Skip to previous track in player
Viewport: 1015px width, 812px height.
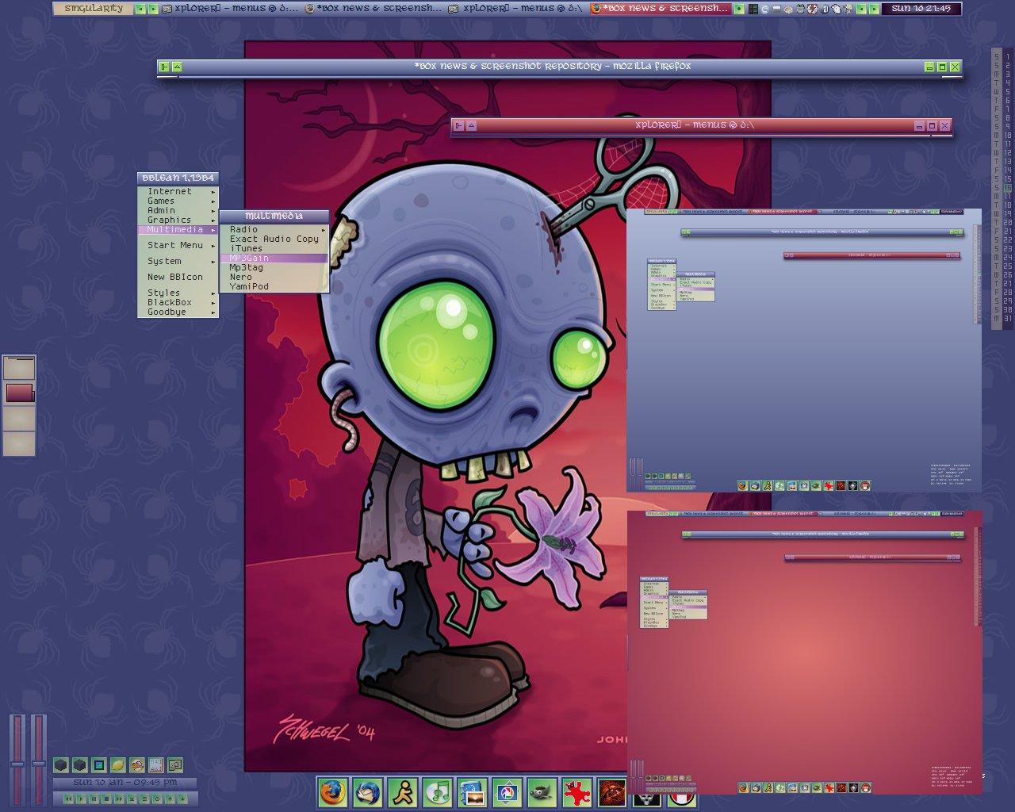(68, 799)
